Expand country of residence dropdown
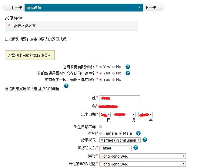 coord(142,164)
